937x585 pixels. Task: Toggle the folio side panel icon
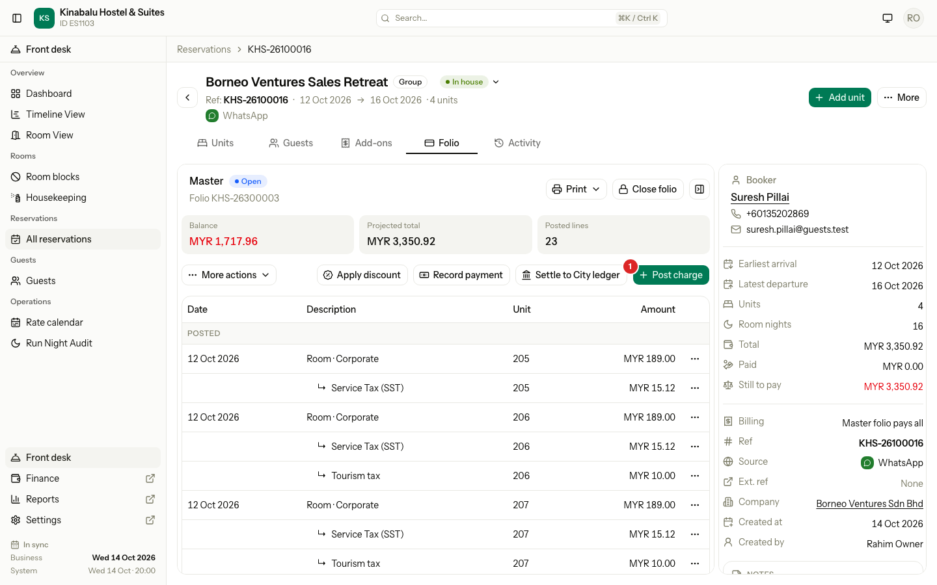click(699, 189)
